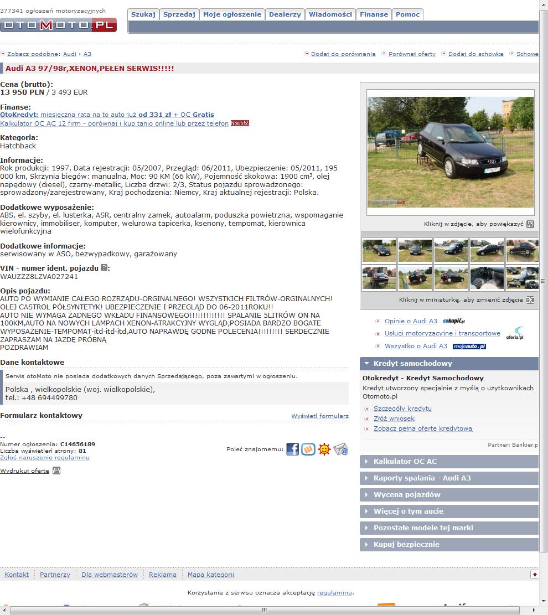Click the icon beside 'Kliknij w miniaturkę'
Screen dimensions: 548x615
click(530, 300)
